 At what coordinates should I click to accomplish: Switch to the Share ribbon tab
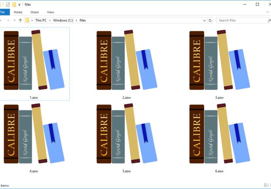point(34,12)
